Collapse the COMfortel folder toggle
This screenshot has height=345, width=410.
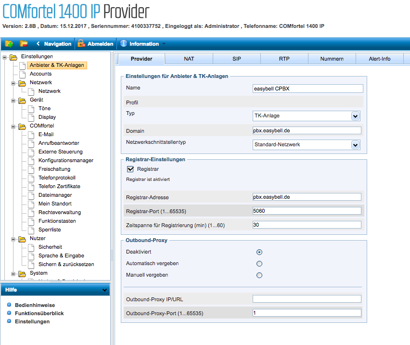(13, 127)
